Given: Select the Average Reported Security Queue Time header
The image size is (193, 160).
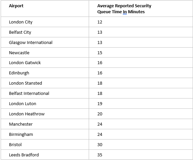Looking at the screenshot, I should tap(124, 9).
